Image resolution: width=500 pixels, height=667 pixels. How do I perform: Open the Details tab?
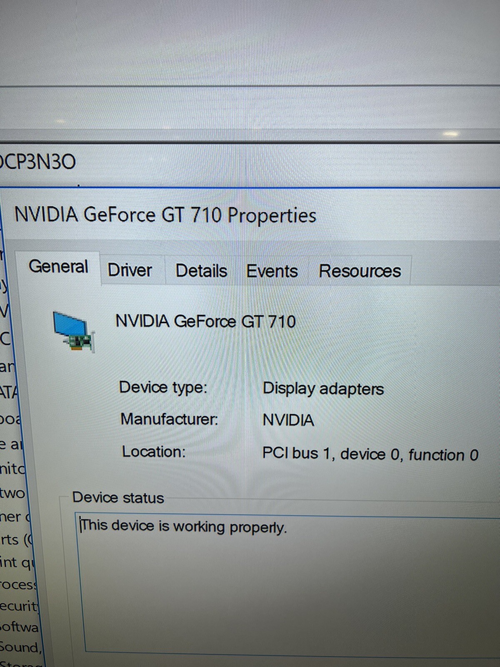201,271
